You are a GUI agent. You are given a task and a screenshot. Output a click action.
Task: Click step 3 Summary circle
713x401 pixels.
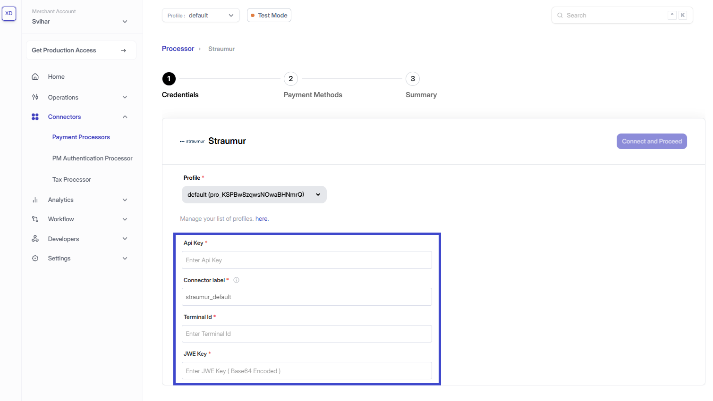point(413,79)
